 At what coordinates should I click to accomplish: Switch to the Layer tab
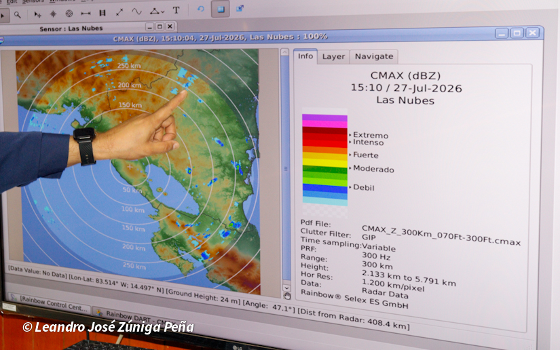[333, 57]
